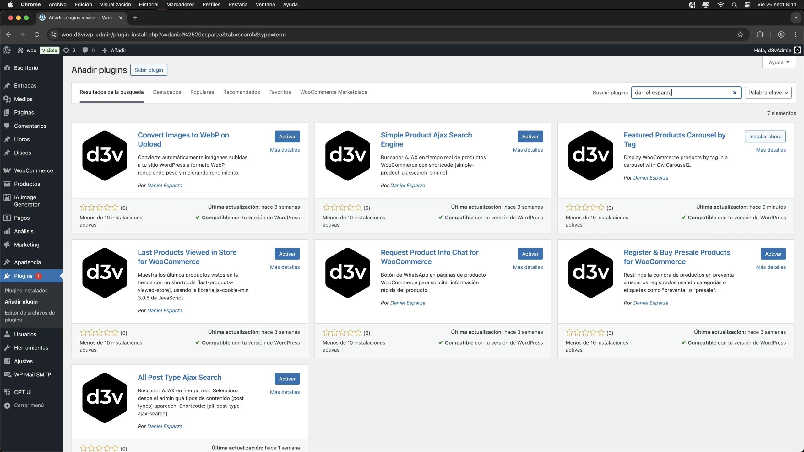This screenshot has width=804, height=452.
Task: Click the plus icon to add new content
Action: click(x=105, y=50)
